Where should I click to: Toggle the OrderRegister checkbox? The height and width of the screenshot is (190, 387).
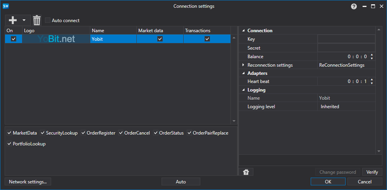coord(83,133)
